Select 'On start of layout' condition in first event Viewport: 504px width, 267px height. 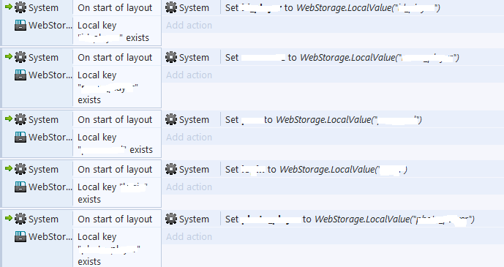click(x=115, y=8)
